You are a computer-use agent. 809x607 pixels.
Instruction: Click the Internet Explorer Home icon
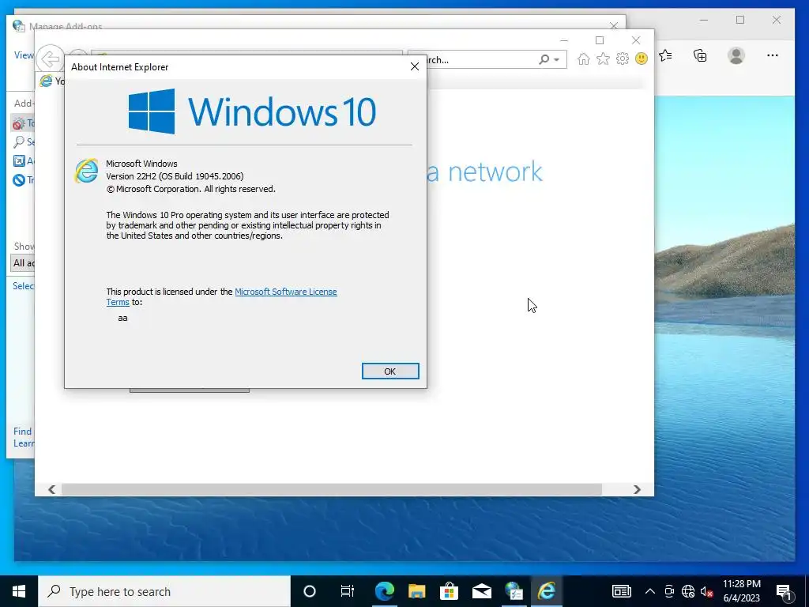pos(584,59)
